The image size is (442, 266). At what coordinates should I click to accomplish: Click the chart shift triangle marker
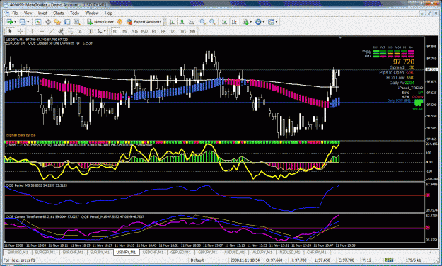tap(340, 37)
